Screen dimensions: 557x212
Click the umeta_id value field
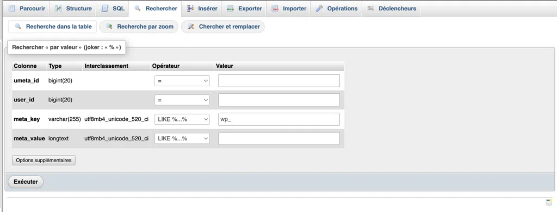click(x=279, y=81)
